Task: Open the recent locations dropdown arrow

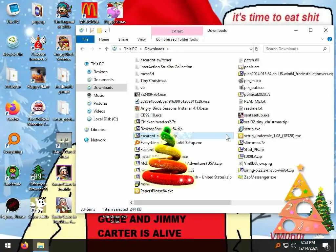Action: pyautogui.click(x=100, y=49)
